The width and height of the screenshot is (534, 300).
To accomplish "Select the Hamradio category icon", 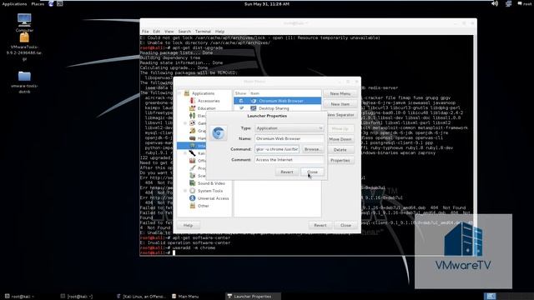I will tap(193, 138).
